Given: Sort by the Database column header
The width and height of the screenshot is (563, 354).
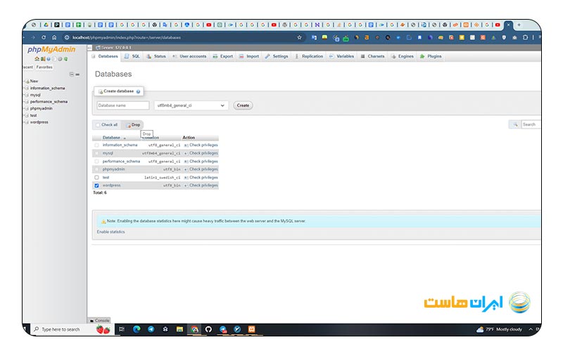Looking at the screenshot, I should [x=111, y=138].
